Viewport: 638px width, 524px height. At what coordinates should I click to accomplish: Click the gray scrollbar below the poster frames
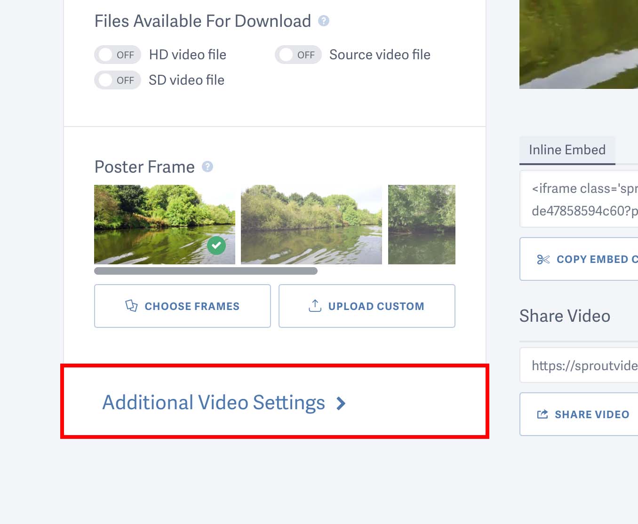point(206,270)
